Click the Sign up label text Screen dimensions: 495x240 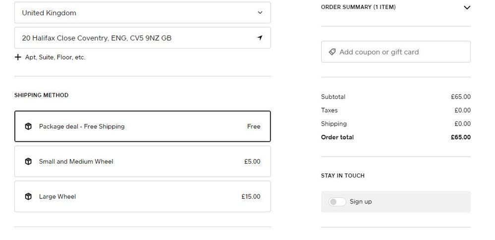[360, 202]
